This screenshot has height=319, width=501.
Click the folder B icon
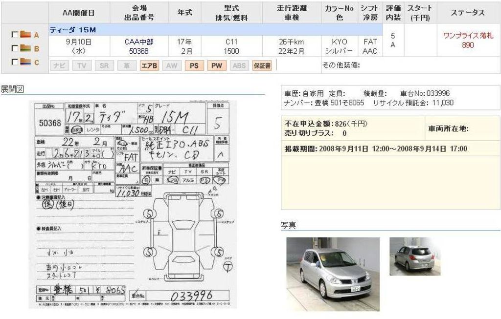click(x=25, y=49)
